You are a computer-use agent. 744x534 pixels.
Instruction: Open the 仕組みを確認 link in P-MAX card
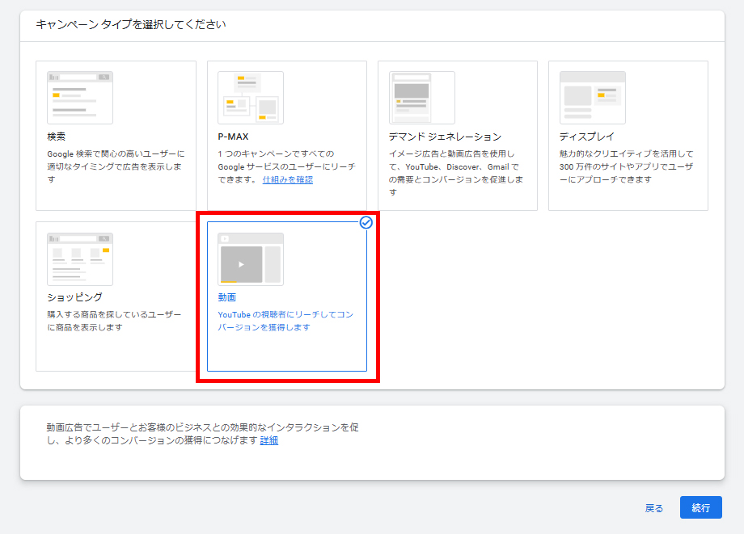pyautogui.click(x=287, y=179)
